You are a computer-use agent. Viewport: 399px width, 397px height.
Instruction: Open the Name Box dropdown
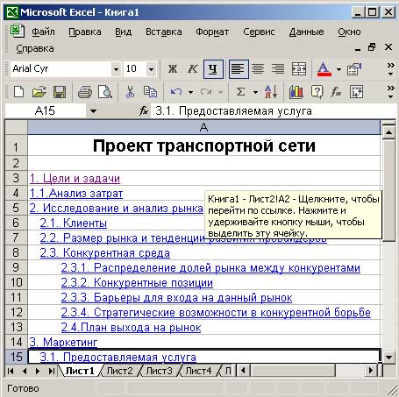93,111
